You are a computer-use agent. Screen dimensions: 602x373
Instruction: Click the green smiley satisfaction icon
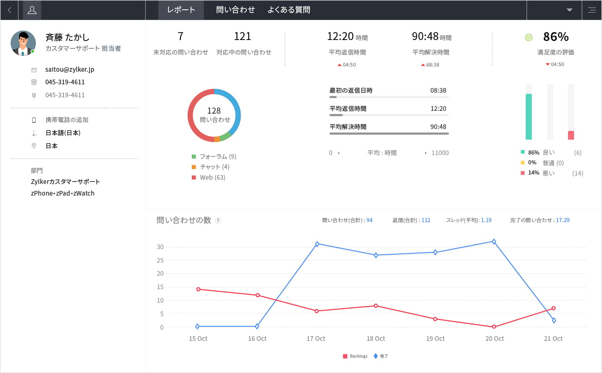tap(528, 37)
